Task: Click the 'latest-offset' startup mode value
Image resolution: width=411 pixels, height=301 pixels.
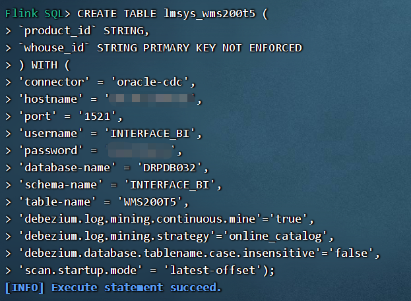Action: tap(212, 271)
